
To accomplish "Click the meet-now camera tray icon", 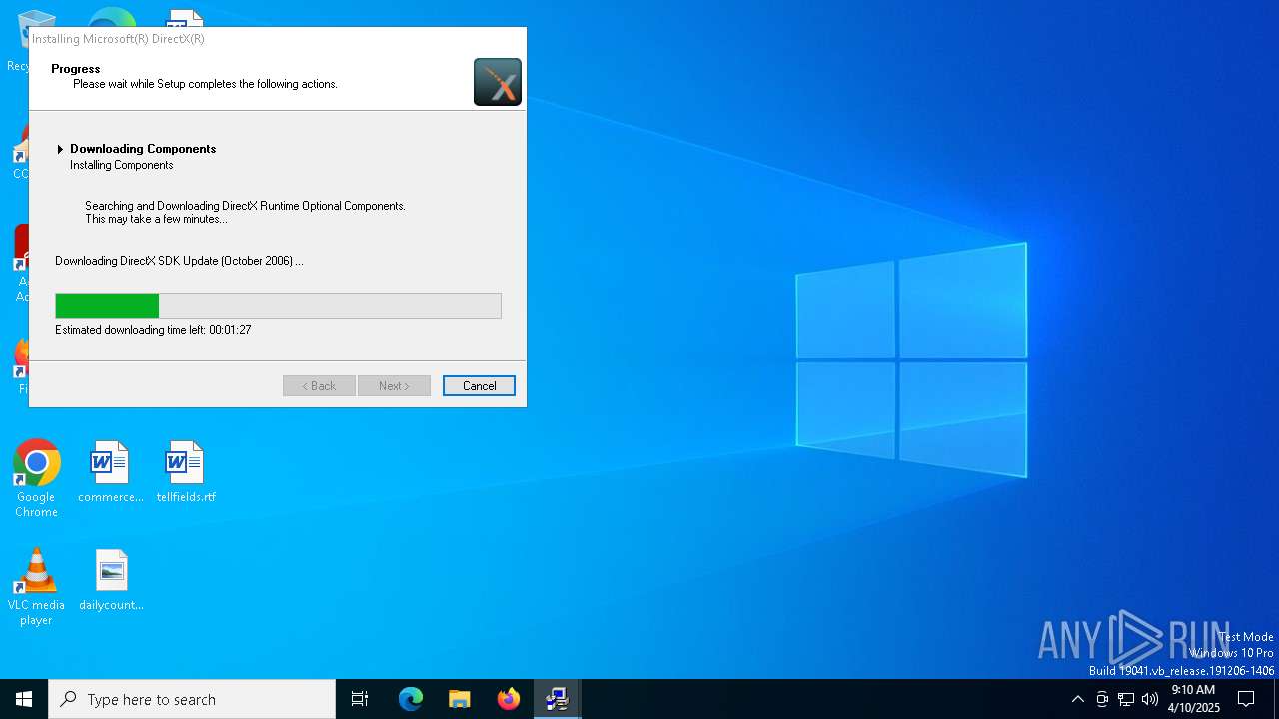I will [1102, 699].
